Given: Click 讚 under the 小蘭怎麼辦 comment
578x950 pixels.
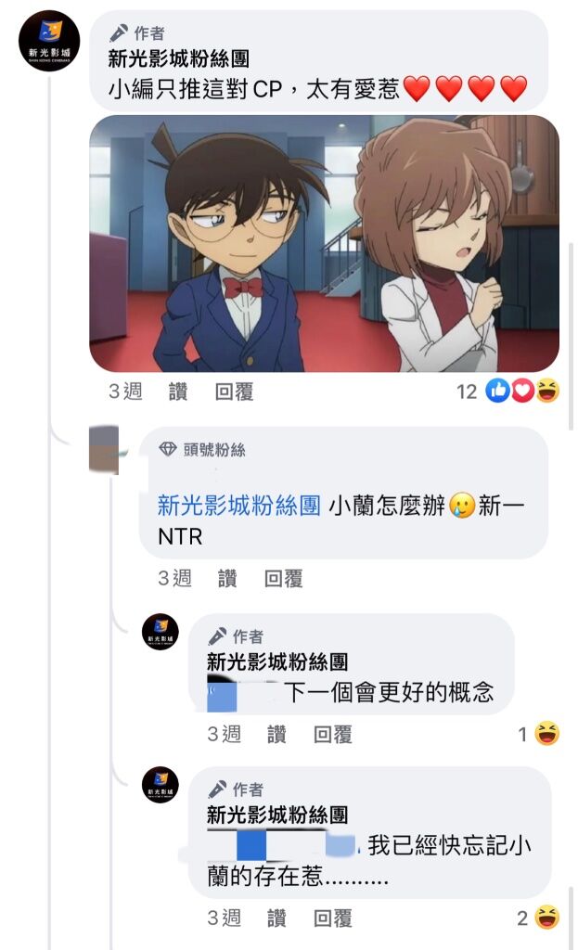Looking at the screenshot, I should [227, 579].
